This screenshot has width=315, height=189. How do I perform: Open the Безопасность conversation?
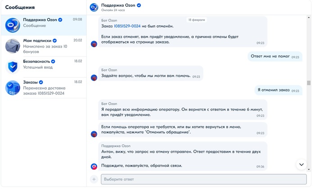pyautogui.click(x=44, y=67)
